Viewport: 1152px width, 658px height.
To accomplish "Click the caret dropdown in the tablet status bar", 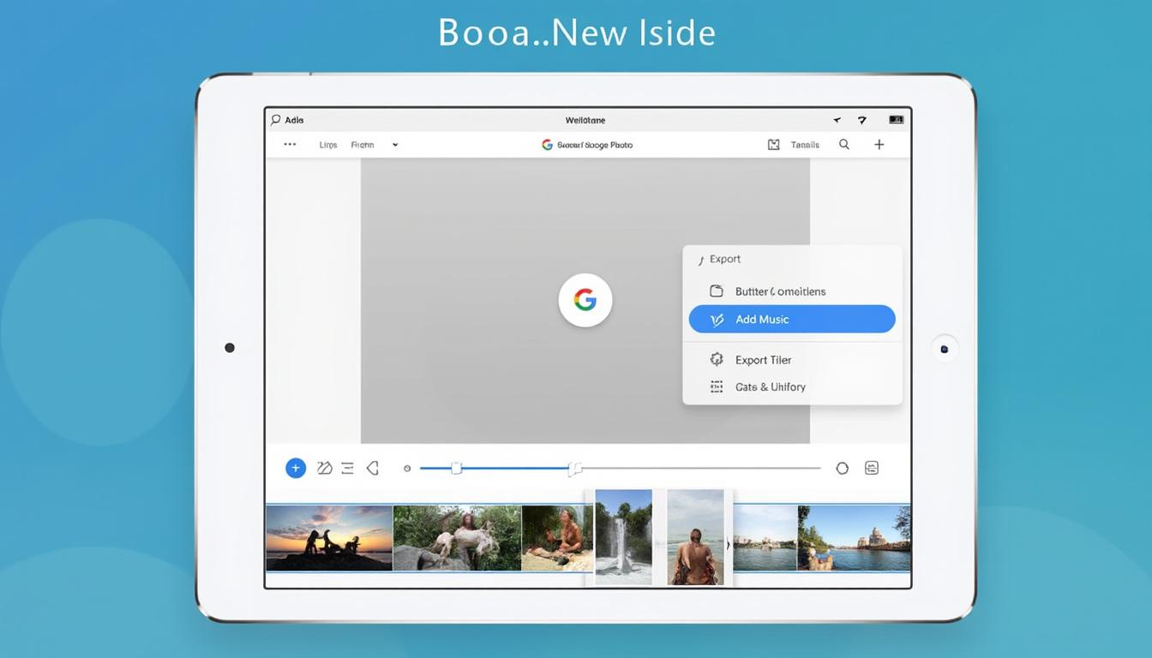I will 835,120.
